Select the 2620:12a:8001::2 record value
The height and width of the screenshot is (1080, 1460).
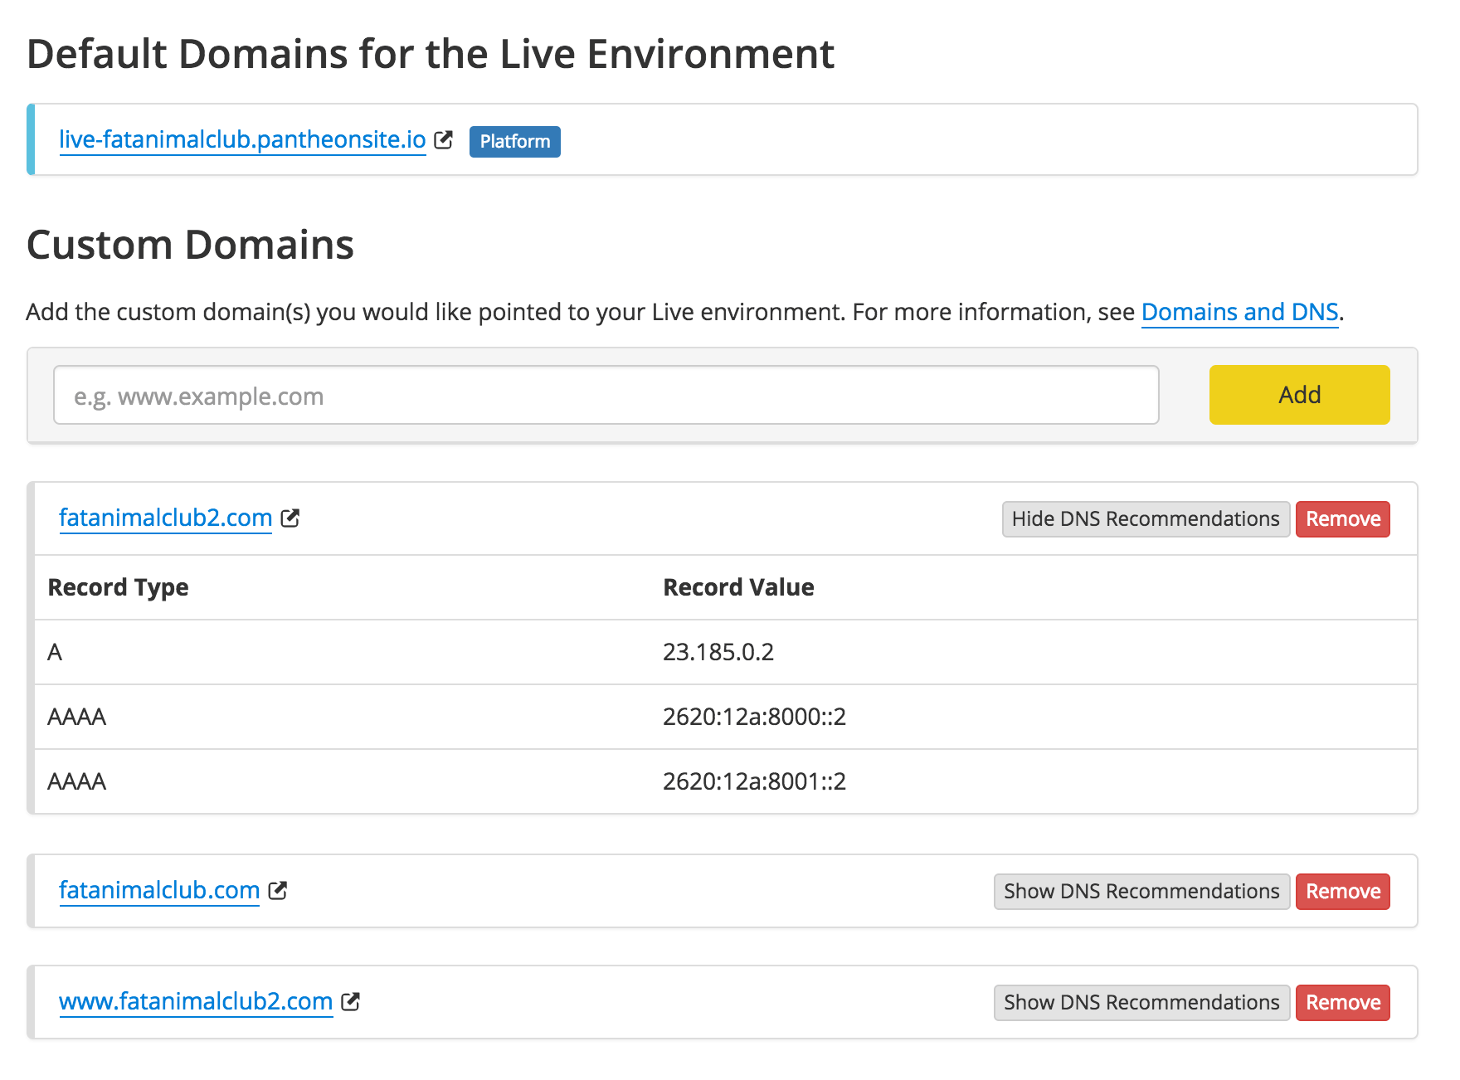coord(754,781)
